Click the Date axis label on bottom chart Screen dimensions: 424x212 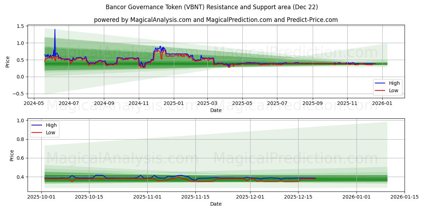(x=217, y=204)
